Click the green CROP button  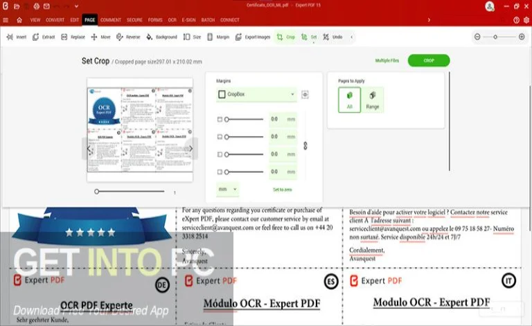click(429, 60)
